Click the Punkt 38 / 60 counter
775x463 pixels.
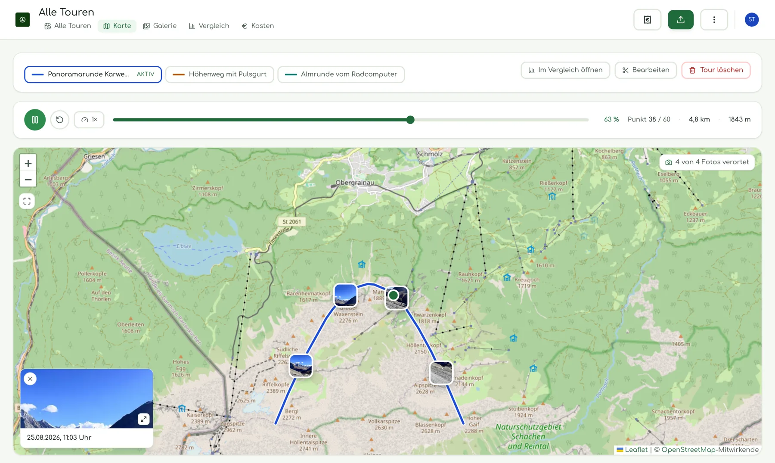(649, 120)
